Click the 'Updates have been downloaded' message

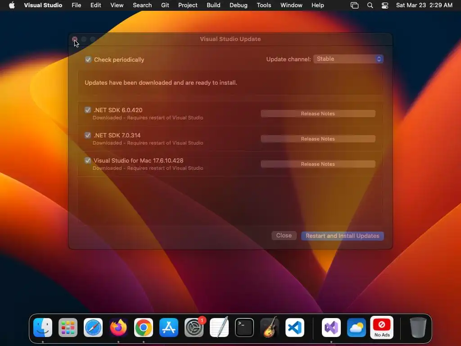point(161,83)
